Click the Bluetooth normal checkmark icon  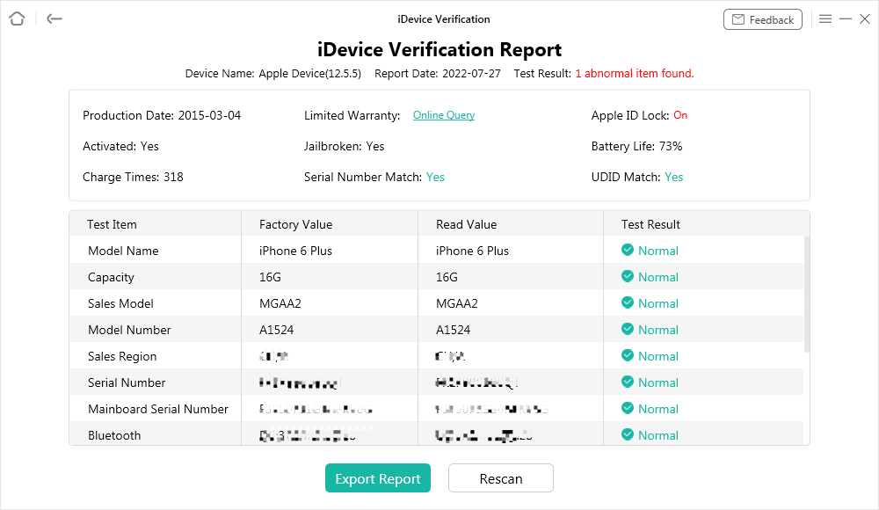tap(628, 435)
